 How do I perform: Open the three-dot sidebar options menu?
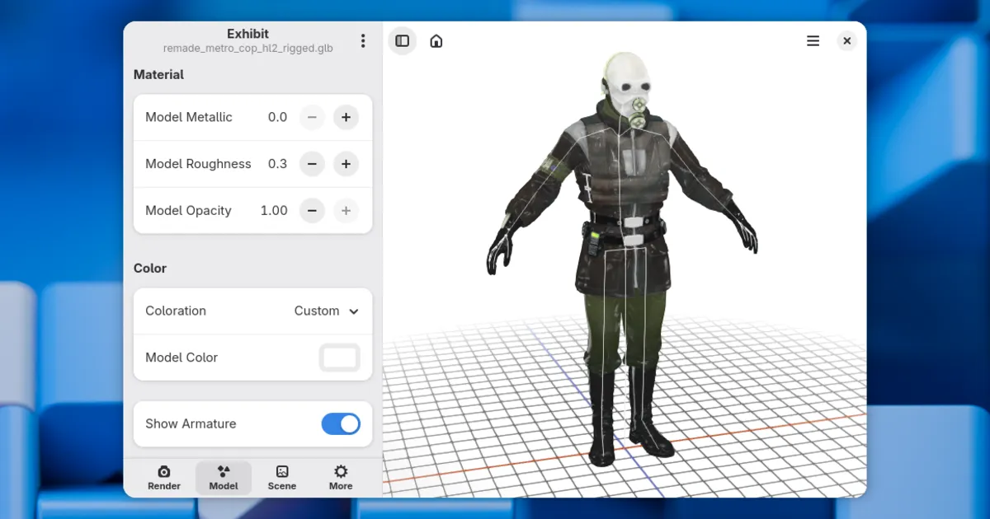point(363,41)
